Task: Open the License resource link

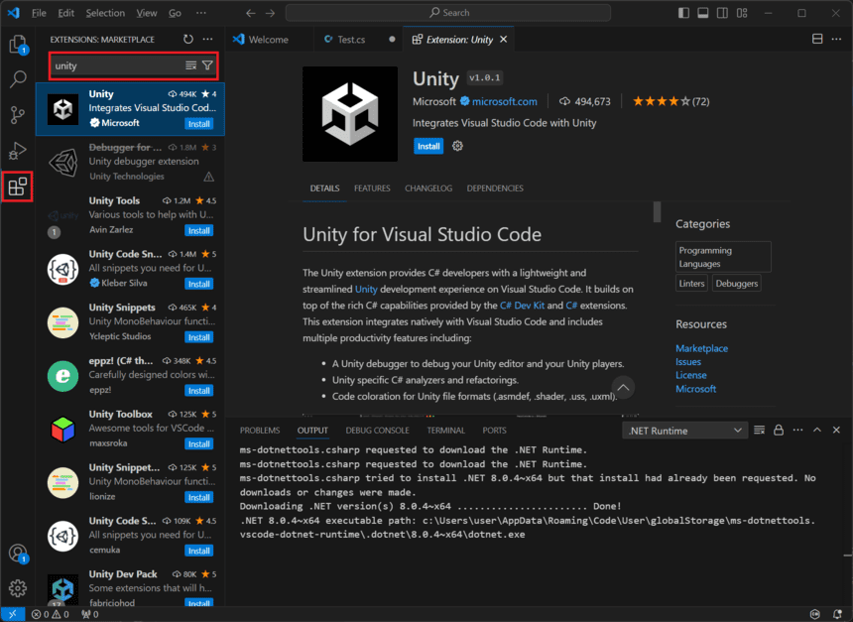Action: pos(691,376)
